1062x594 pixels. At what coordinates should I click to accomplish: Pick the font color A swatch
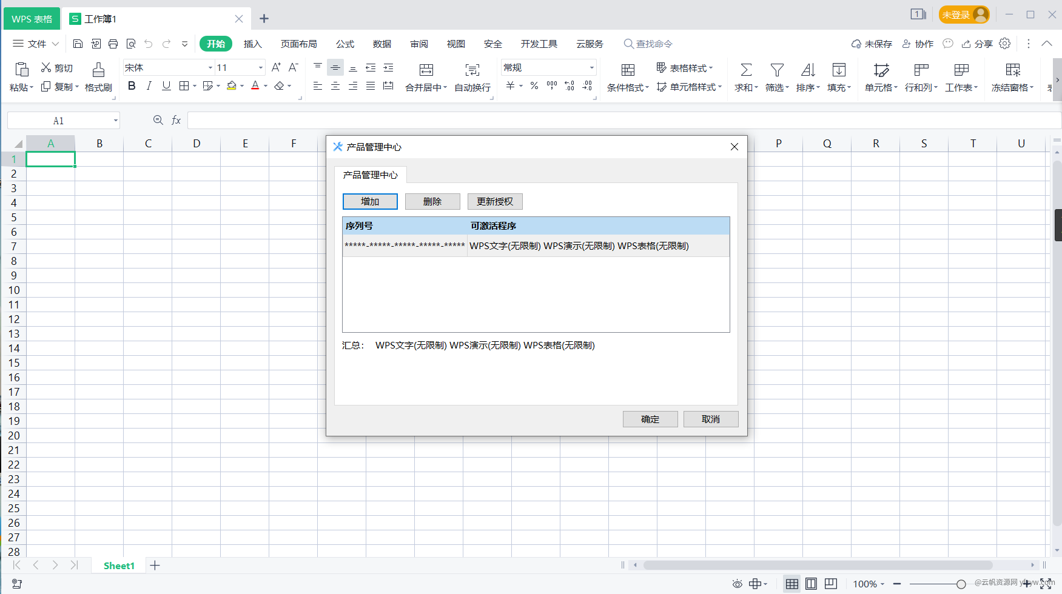point(255,86)
